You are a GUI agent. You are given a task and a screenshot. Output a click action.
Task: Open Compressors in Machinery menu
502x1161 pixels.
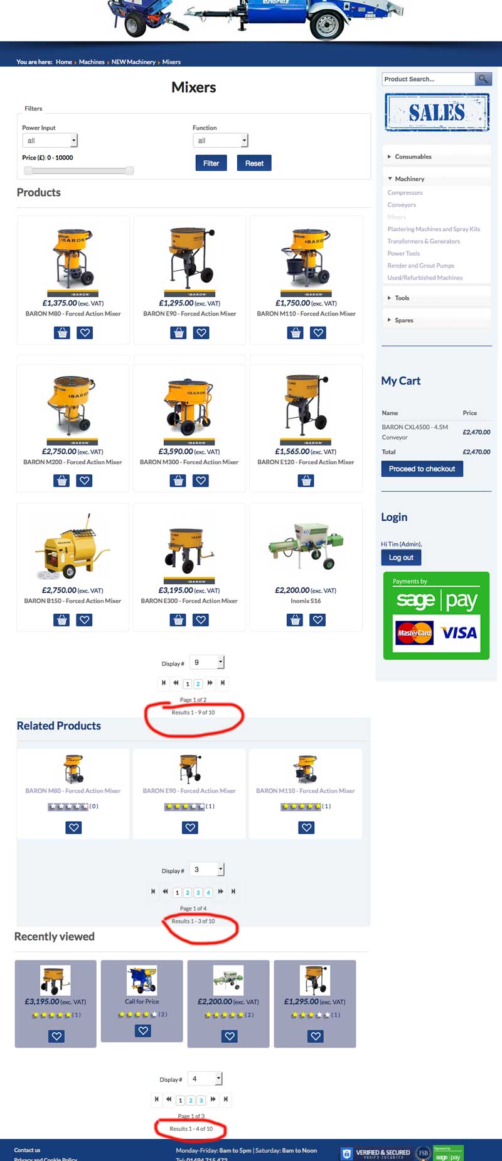tap(405, 193)
